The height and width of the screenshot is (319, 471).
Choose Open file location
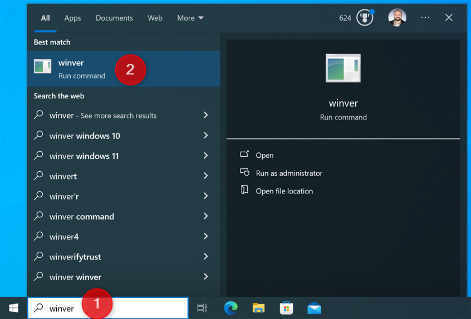pos(284,191)
